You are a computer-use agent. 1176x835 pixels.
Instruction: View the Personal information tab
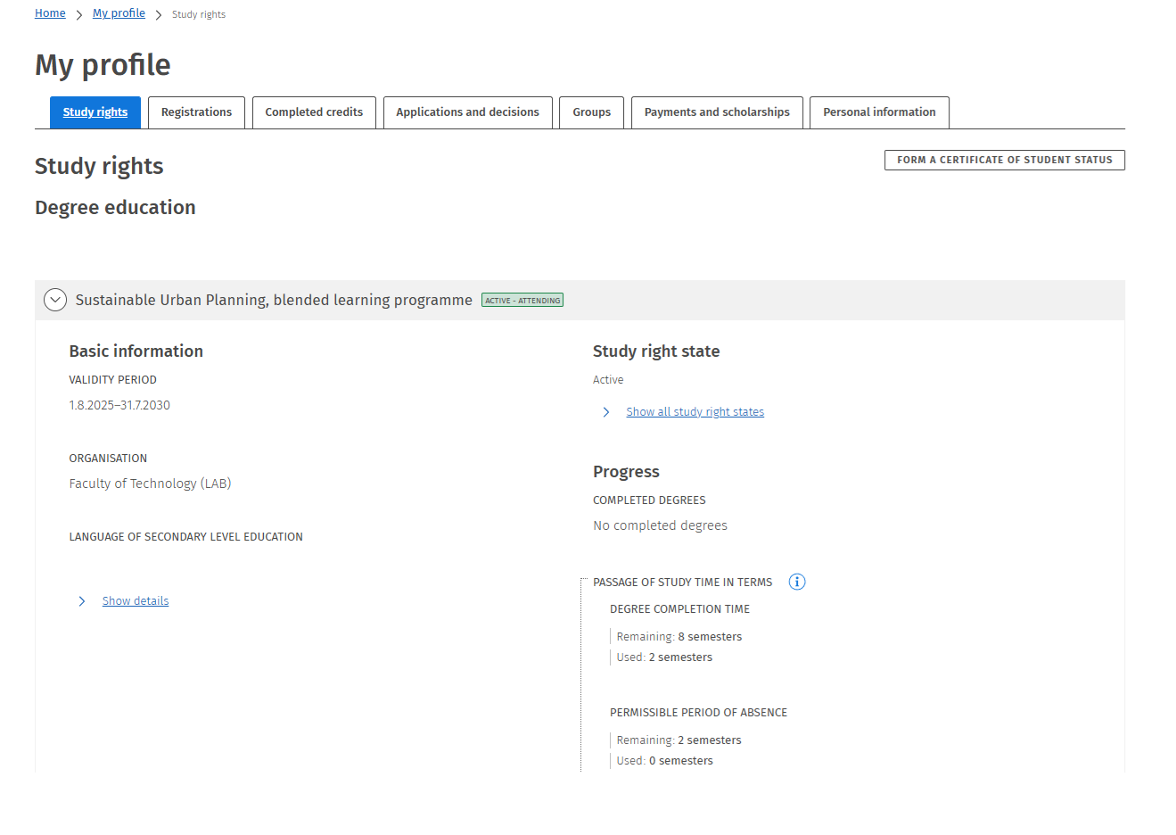pos(879,112)
